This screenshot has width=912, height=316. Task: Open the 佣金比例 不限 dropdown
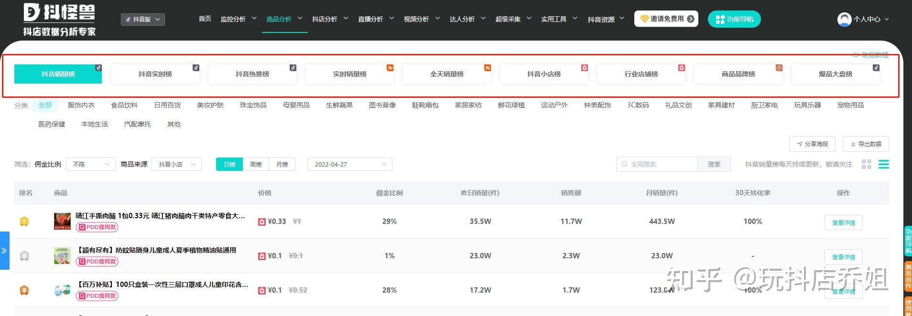pos(90,164)
